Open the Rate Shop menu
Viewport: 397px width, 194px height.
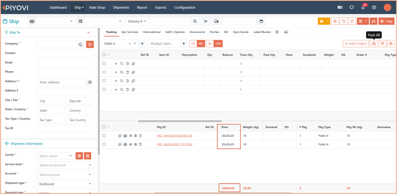coord(97,8)
